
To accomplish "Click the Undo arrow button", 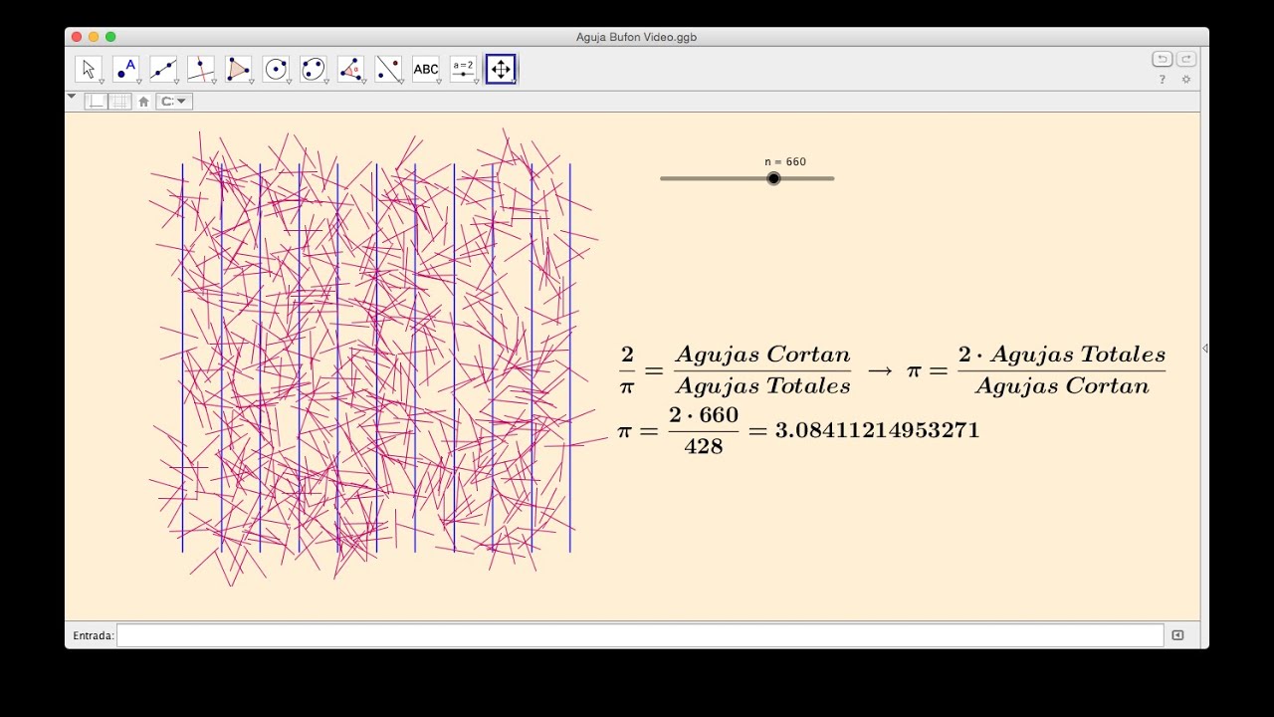I will 1162,59.
